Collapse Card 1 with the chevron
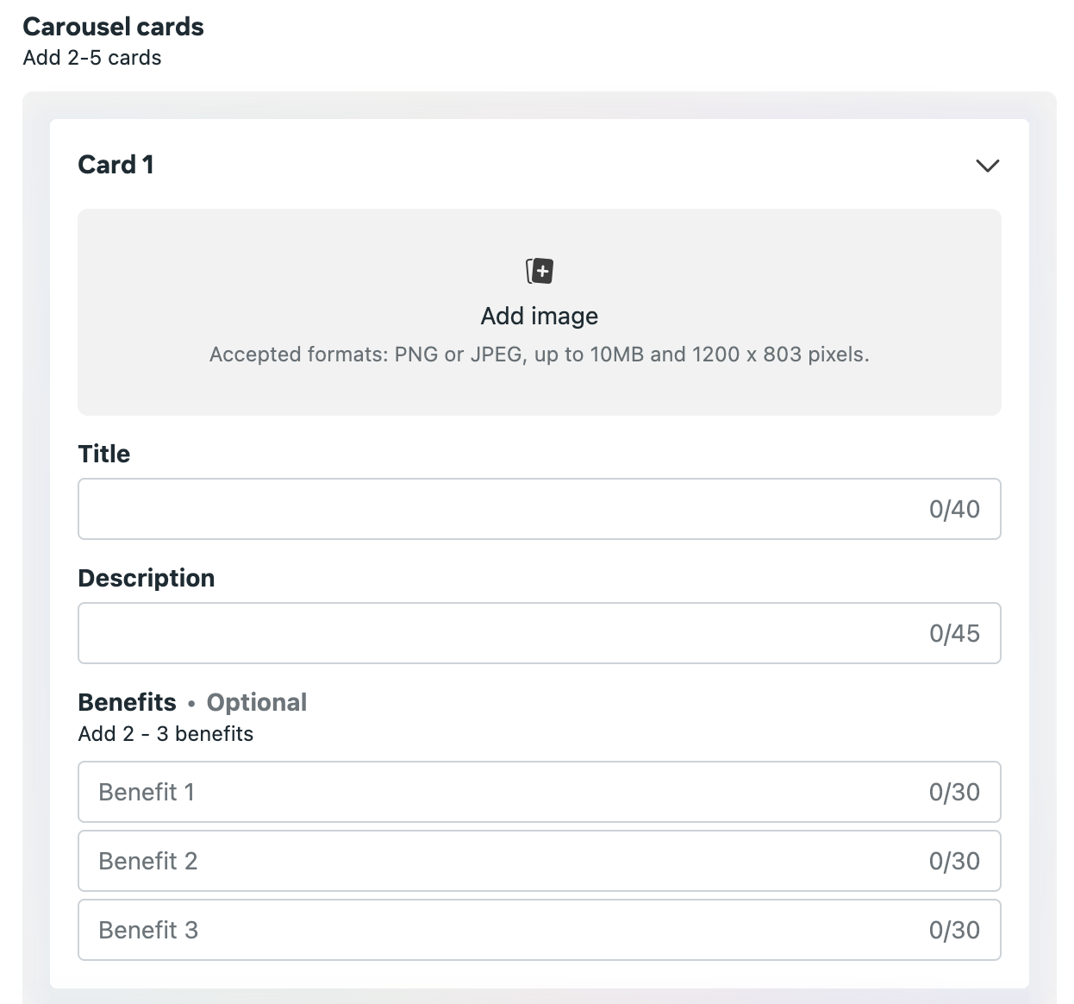Image resolution: width=1074 pixels, height=1004 pixels. pos(987,166)
